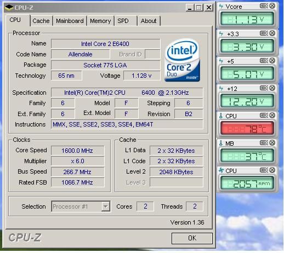Open settings icon on +12 gadget

point(264,88)
